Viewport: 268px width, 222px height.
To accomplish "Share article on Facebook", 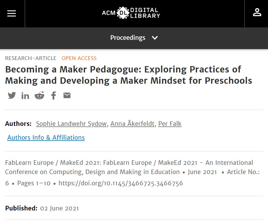I will pyautogui.click(x=53, y=95).
